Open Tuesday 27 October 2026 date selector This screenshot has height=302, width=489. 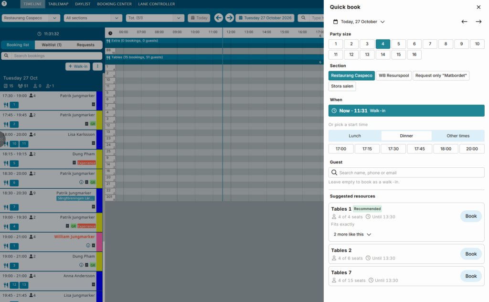coord(265,18)
